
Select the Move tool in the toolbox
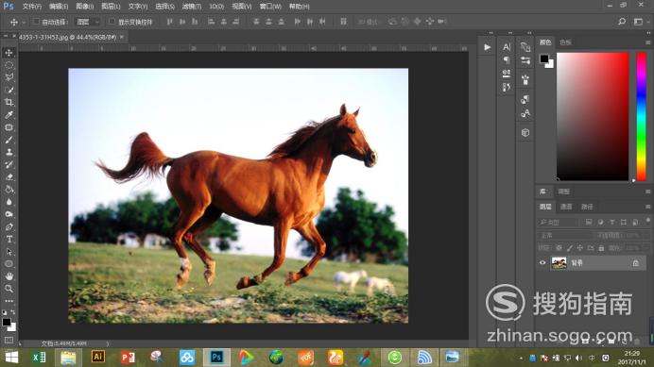tap(9, 53)
